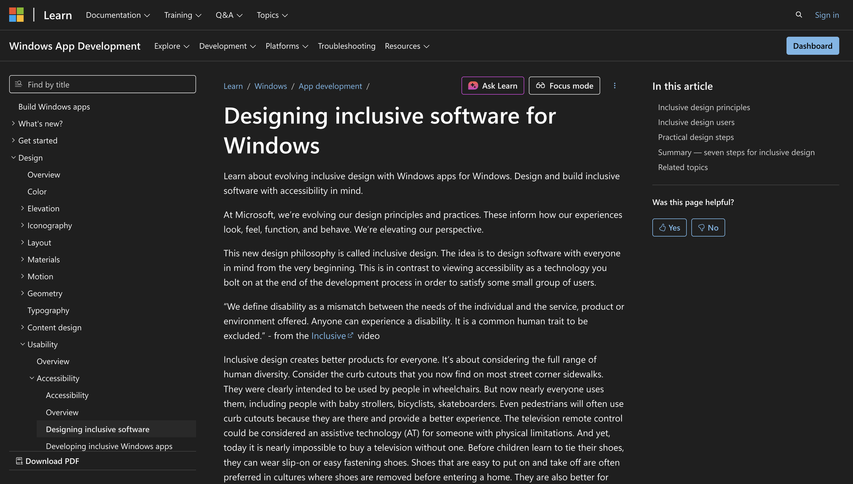Image resolution: width=853 pixels, height=484 pixels.
Task: Click App development breadcrumb link
Action: tap(330, 86)
